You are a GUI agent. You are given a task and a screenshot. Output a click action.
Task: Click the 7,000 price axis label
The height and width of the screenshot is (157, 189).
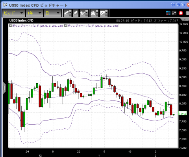(x=183, y=148)
